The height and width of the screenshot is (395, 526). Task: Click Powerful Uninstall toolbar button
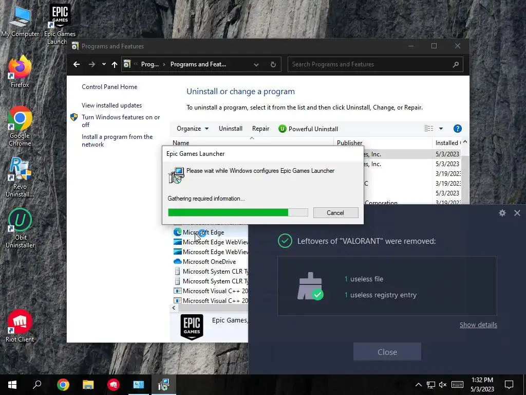[308, 129]
